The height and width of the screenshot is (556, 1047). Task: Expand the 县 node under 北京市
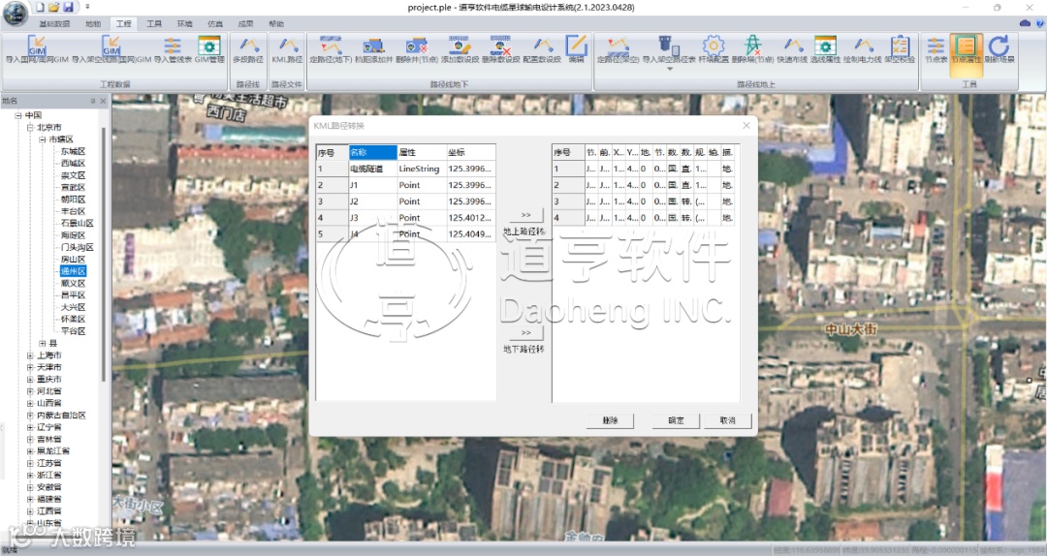[x=42, y=344]
